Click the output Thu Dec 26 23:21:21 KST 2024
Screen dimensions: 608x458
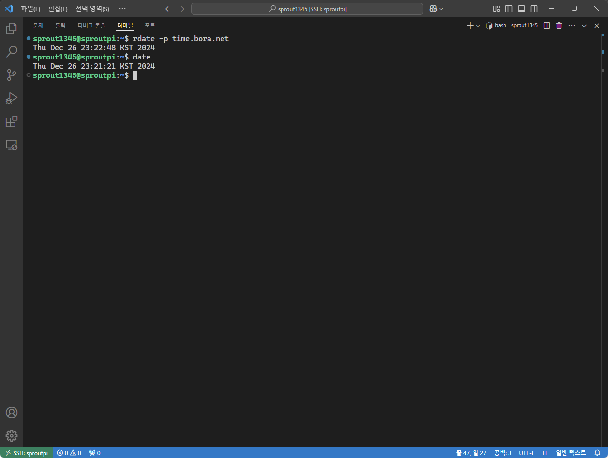(94, 66)
